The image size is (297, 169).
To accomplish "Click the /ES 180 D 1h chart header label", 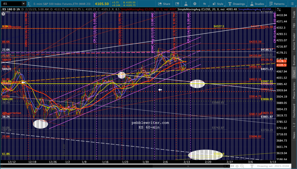I will pos(11,9).
